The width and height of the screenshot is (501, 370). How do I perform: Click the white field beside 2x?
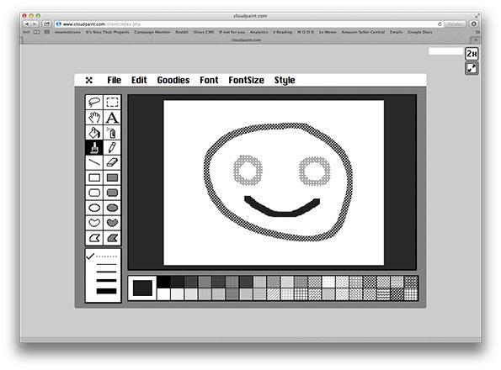445,51
